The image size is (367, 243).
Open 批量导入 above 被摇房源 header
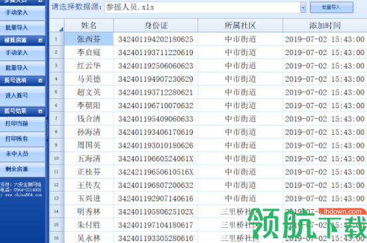coord(23,28)
